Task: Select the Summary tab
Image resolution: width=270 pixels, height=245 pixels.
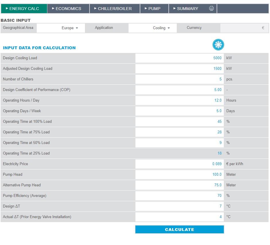Action: click(x=187, y=9)
